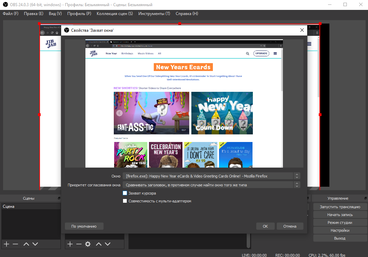
Task: Toggle Совместимость с мульти-адаптером checkbox
Action: coord(125,201)
